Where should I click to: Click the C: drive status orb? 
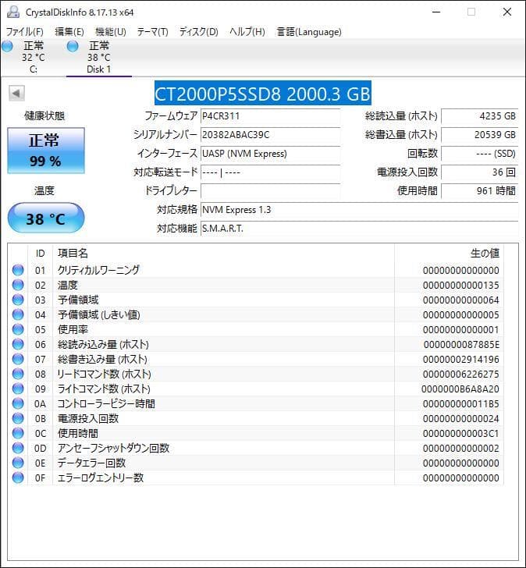pyautogui.click(x=8, y=47)
